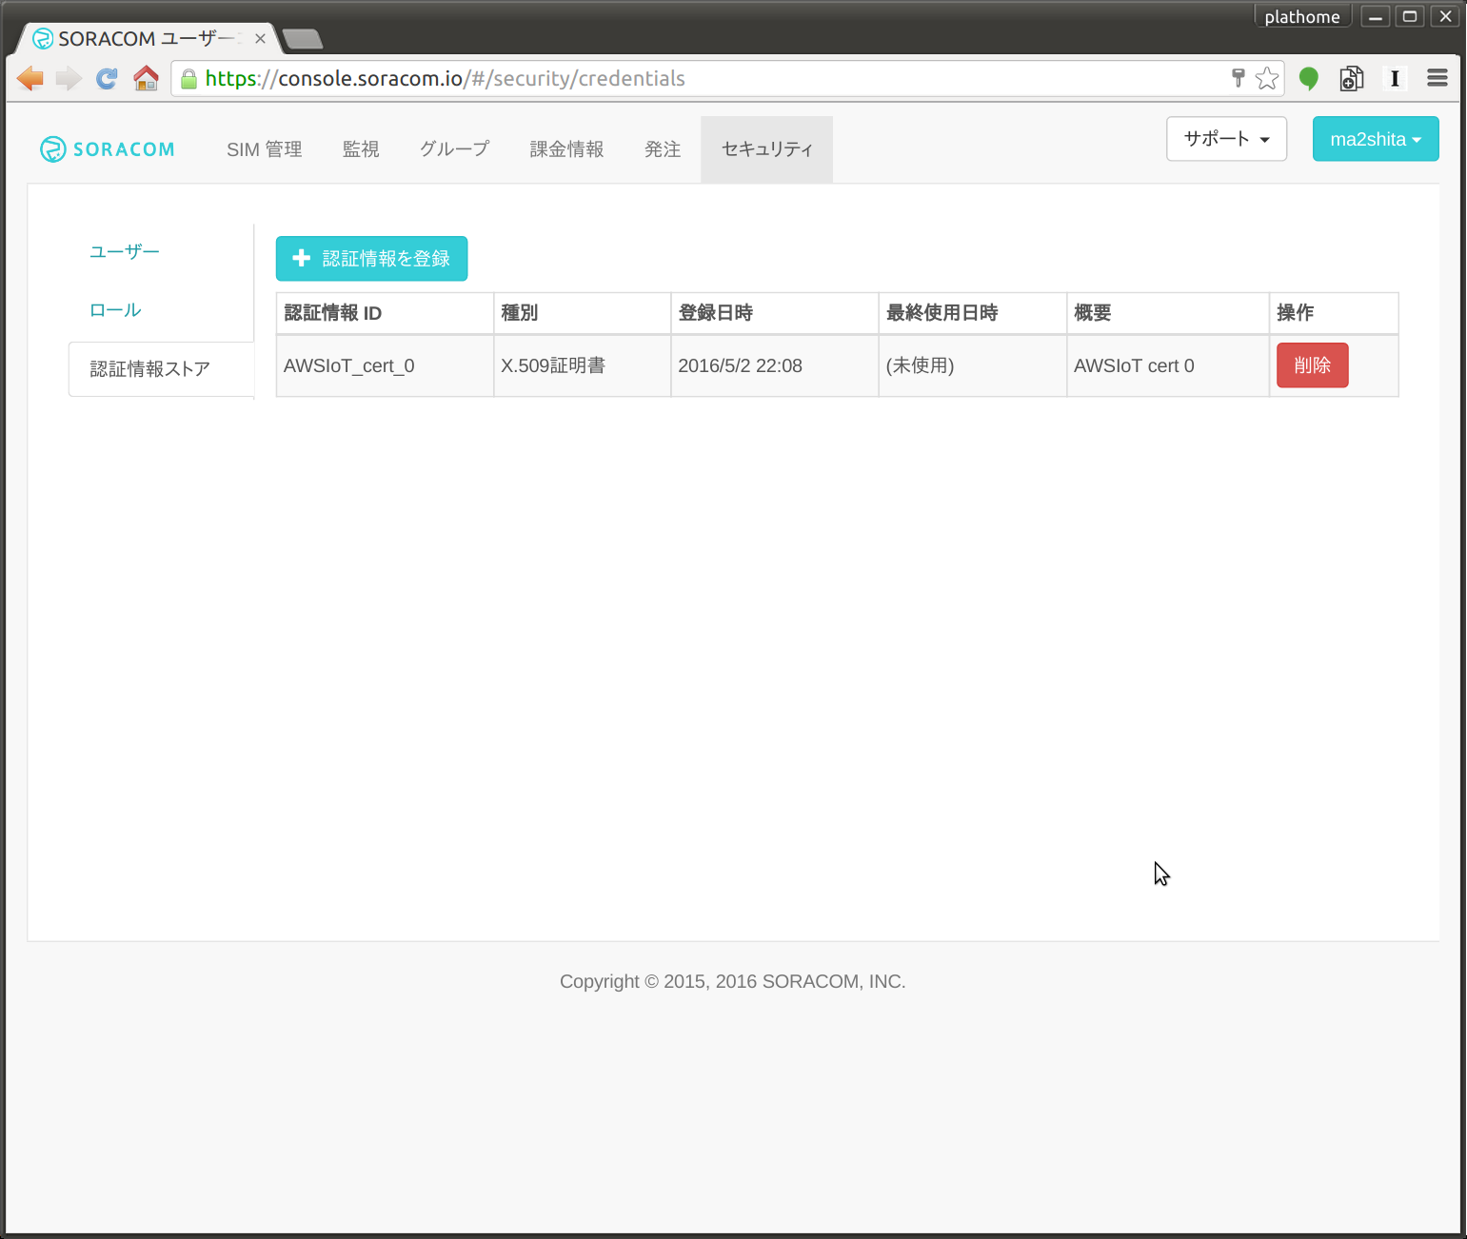Image resolution: width=1467 pixels, height=1239 pixels.
Task: Delete credential with the 削除 button
Action: click(x=1313, y=365)
